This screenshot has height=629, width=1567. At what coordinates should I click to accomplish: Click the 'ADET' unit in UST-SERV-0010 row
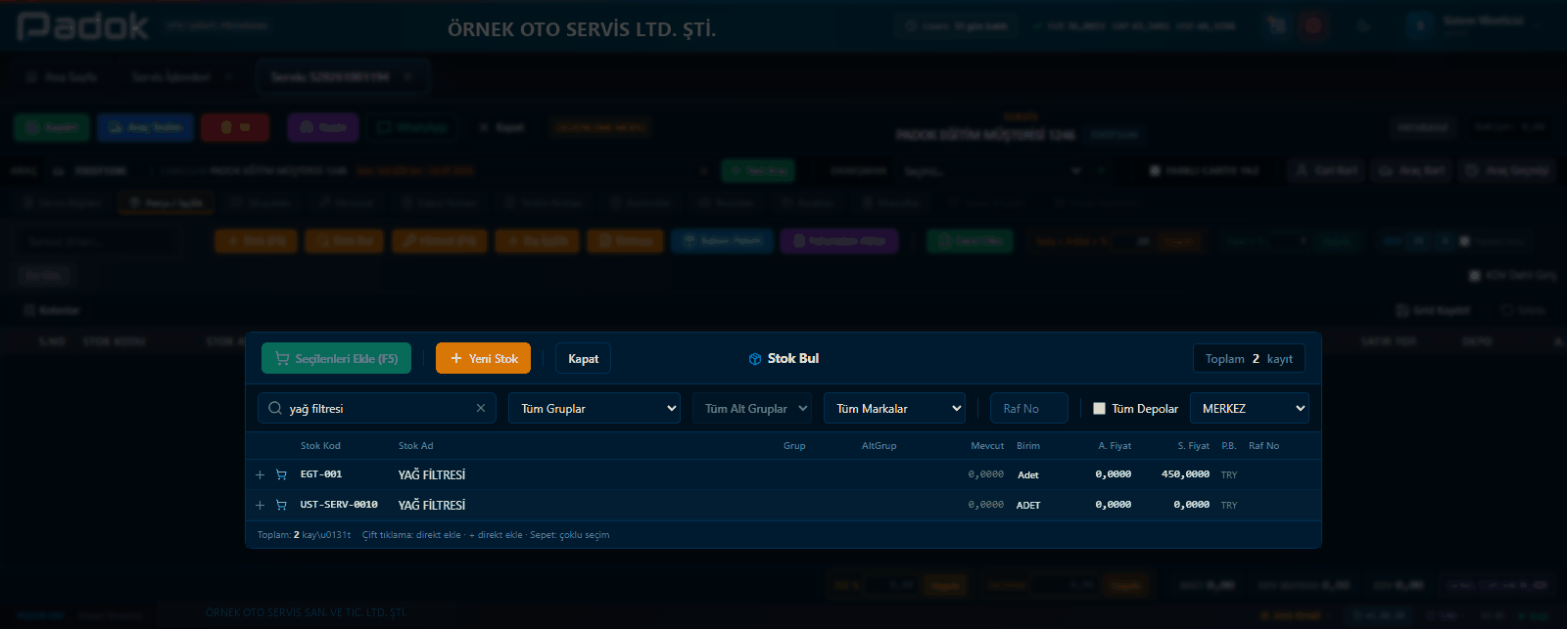tap(1028, 505)
